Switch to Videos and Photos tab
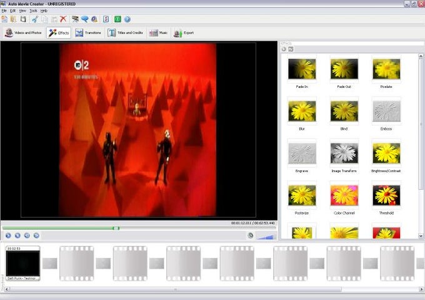This screenshot has width=425, height=300. click(24, 32)
